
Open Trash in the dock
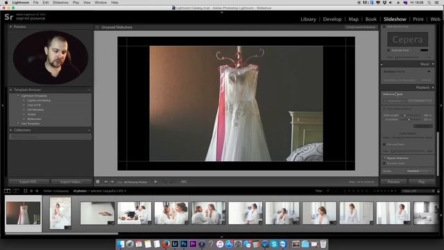[323, 244]
